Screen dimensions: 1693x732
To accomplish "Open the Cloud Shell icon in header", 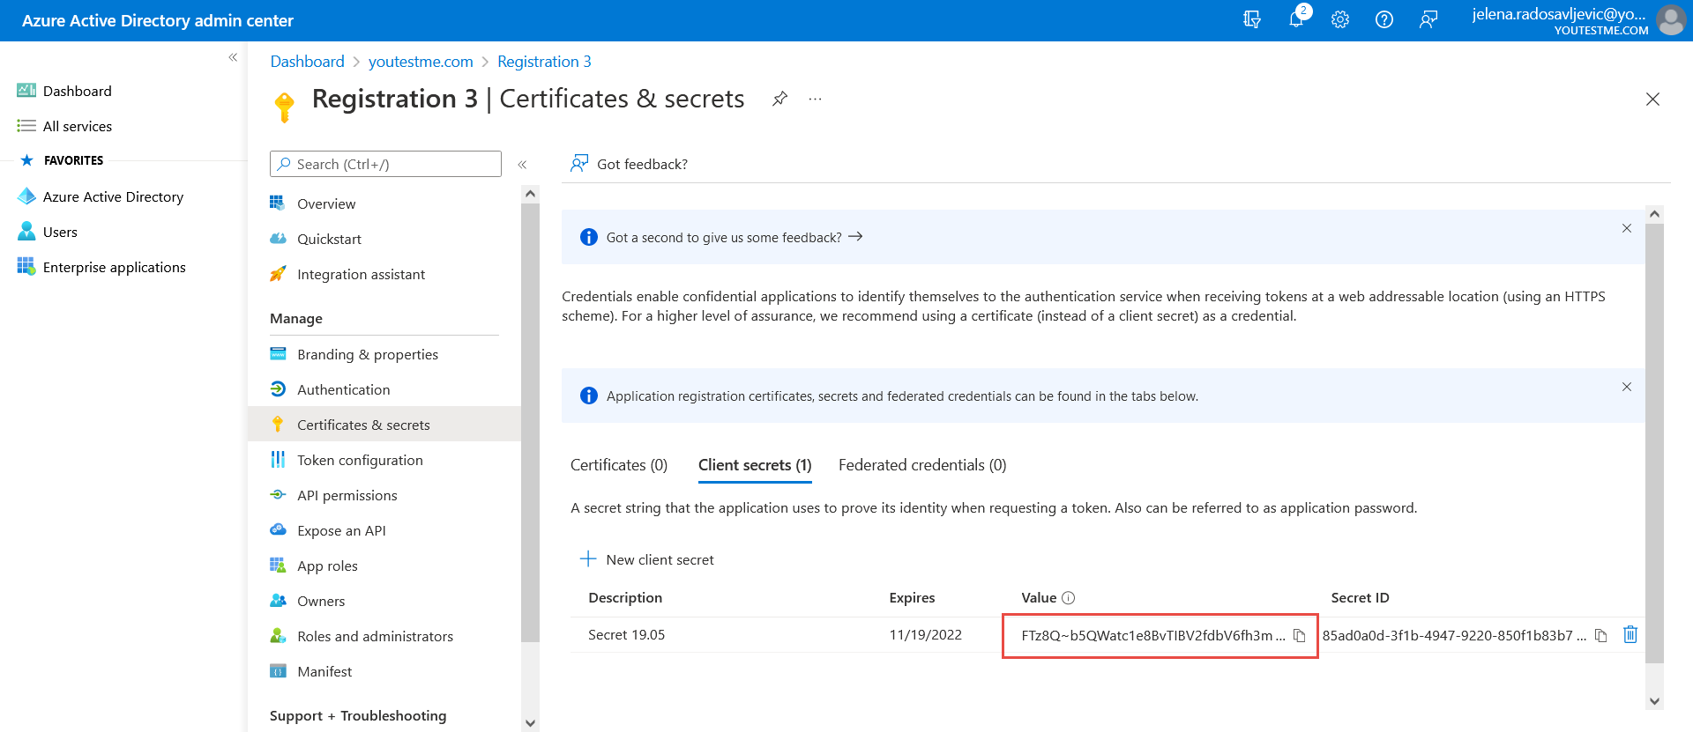I will 1252,19.
